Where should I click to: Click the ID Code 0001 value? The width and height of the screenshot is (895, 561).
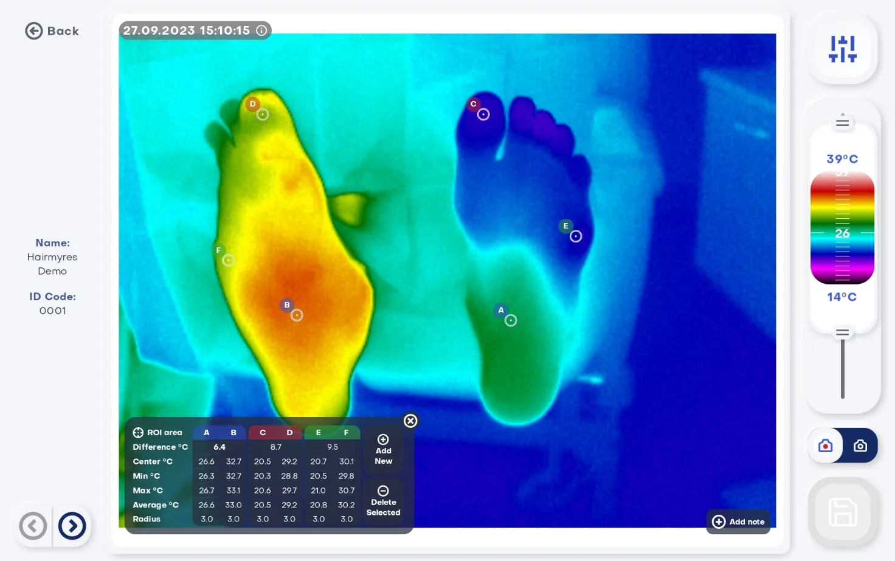coord(53,311)
